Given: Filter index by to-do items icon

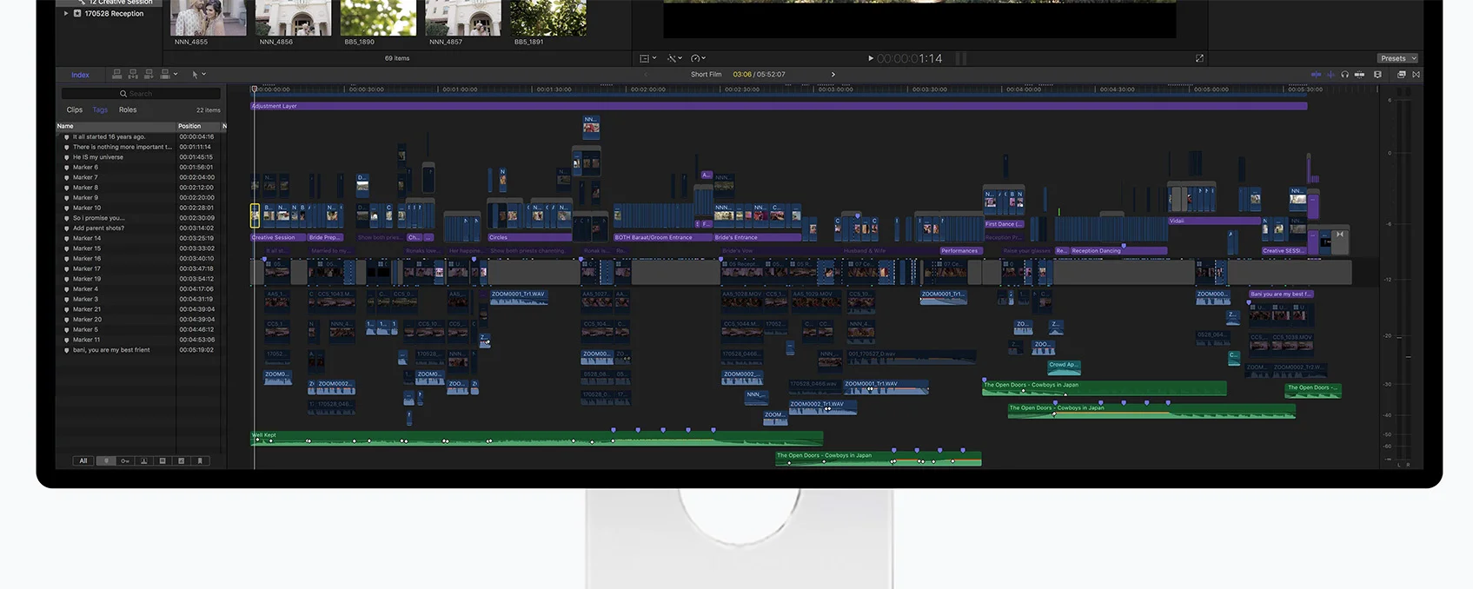Looking at the screenshot, I should click(163, 461).
